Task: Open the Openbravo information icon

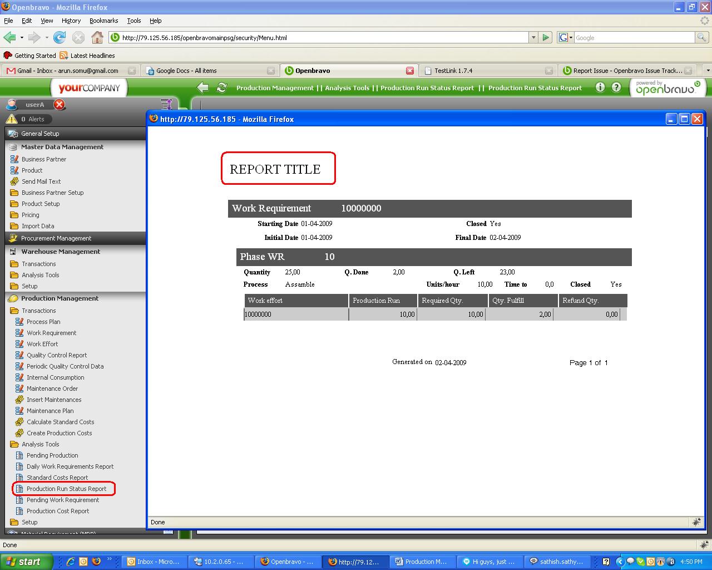Action: 600,87
